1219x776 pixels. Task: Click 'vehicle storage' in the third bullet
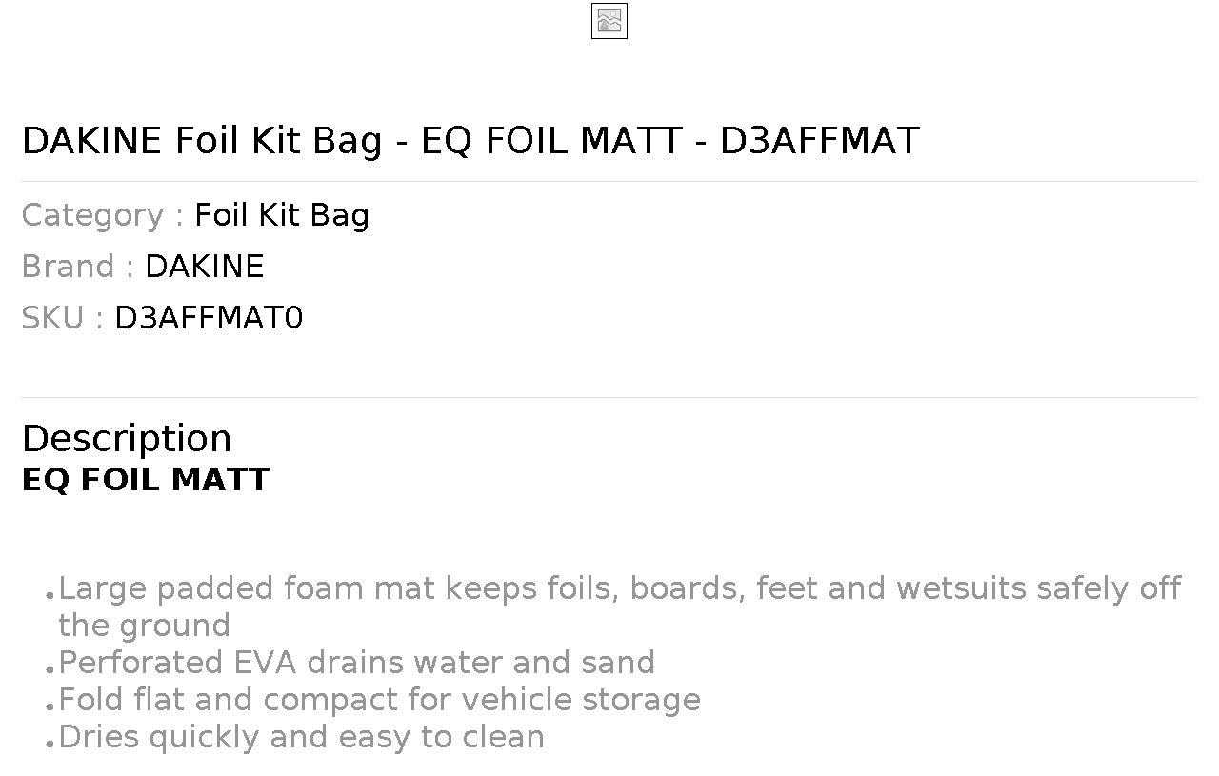[581, 699]
